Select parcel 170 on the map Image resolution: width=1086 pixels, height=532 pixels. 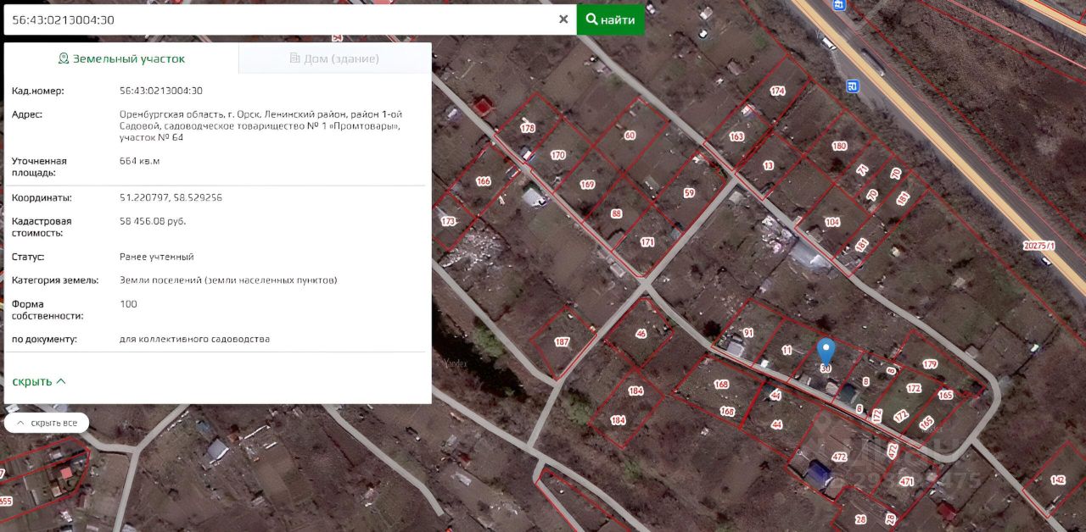point(557,155)
